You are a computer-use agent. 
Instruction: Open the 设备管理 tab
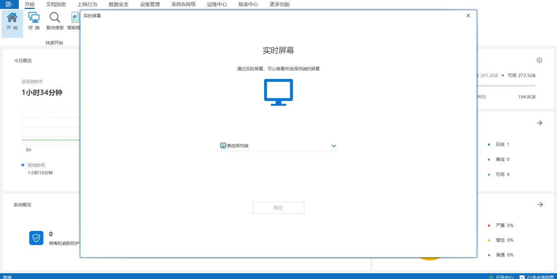[x=150, y=4]
